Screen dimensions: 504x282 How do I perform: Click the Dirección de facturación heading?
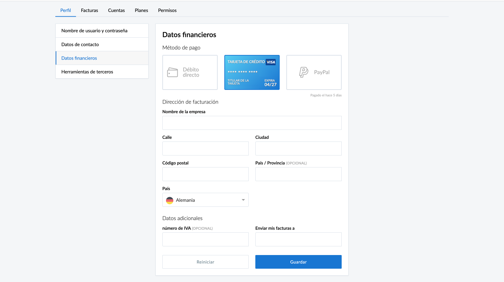pyautogui.click(x=190, y=102)
